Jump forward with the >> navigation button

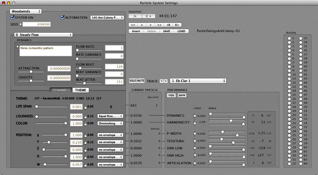tap(159, 25)
